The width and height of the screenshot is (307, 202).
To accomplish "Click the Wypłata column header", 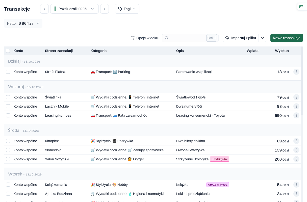I will pos(282,51).
